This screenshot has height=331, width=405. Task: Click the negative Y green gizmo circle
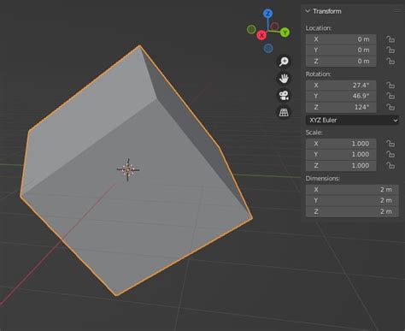(x=251, y=29)
